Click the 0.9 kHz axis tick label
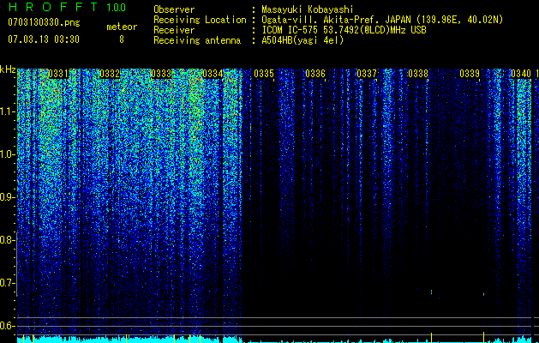The image size is (539, 343). (x=6, y=197)
